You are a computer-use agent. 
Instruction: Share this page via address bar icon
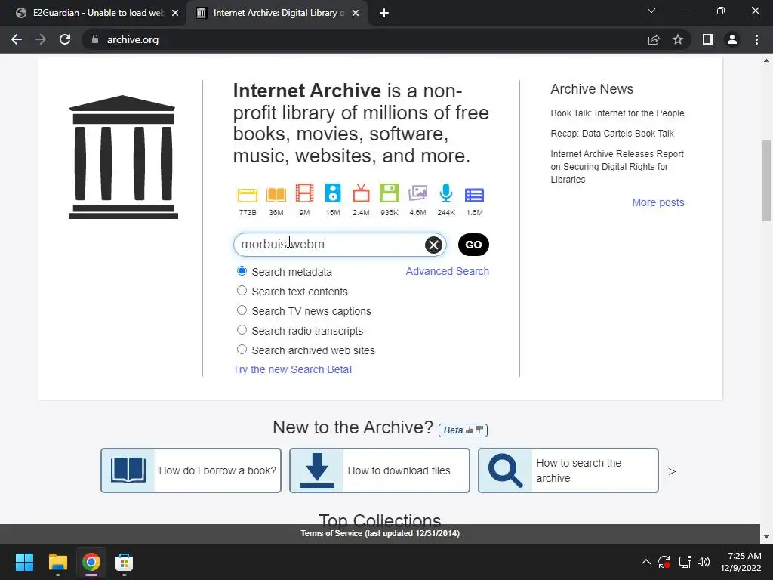[x=654, y=39]
